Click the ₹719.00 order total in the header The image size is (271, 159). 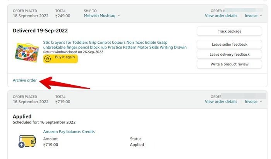click(x=63, y=102)
